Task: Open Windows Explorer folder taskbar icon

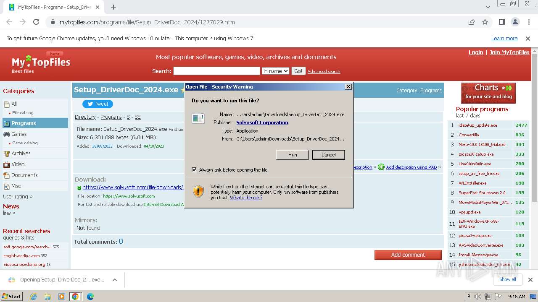Action: coord(47,297)
